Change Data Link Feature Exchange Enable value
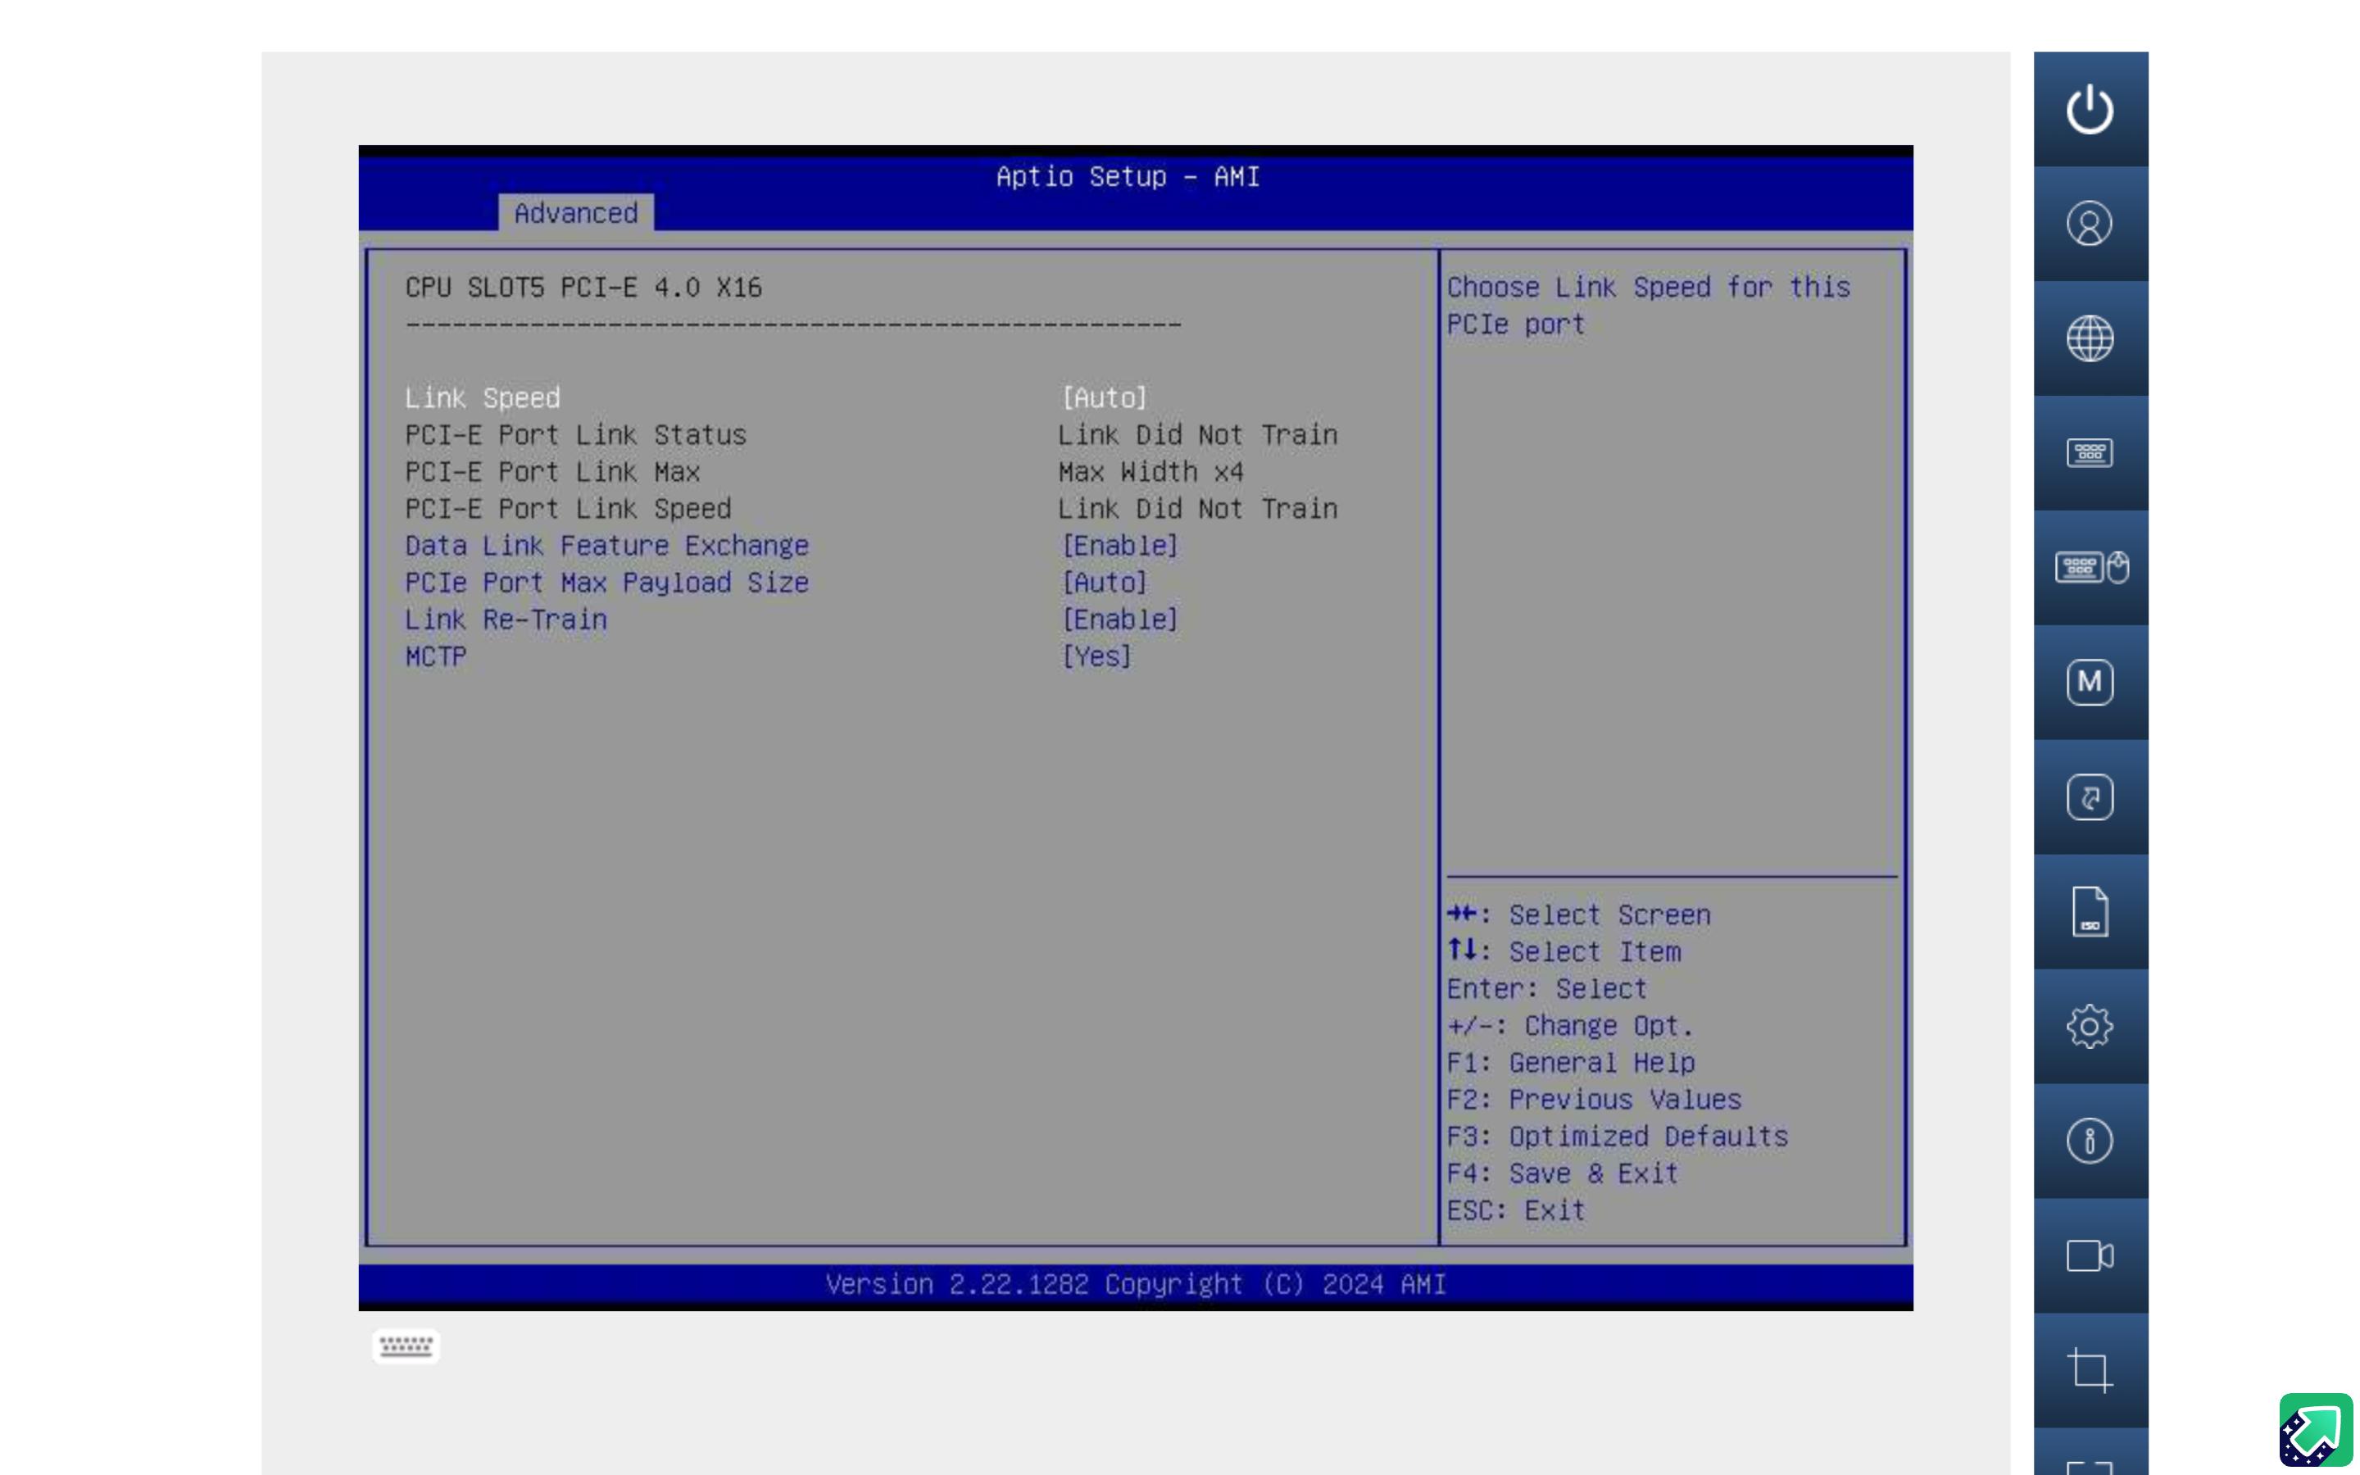 click(1119, 547)
